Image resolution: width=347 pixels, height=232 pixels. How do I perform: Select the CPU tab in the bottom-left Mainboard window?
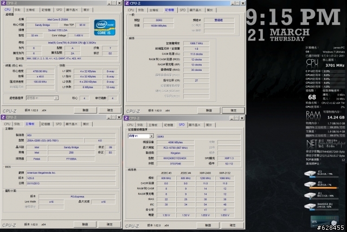coord(7,124)
